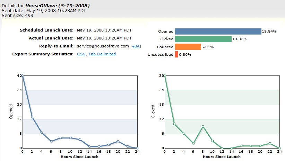Click Clicked chart data point at hour 6
Screen dimensions: 285x161
(193, 143)
